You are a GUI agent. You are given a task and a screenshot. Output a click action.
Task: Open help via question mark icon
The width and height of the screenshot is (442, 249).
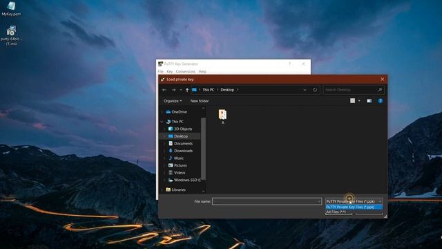381,101
